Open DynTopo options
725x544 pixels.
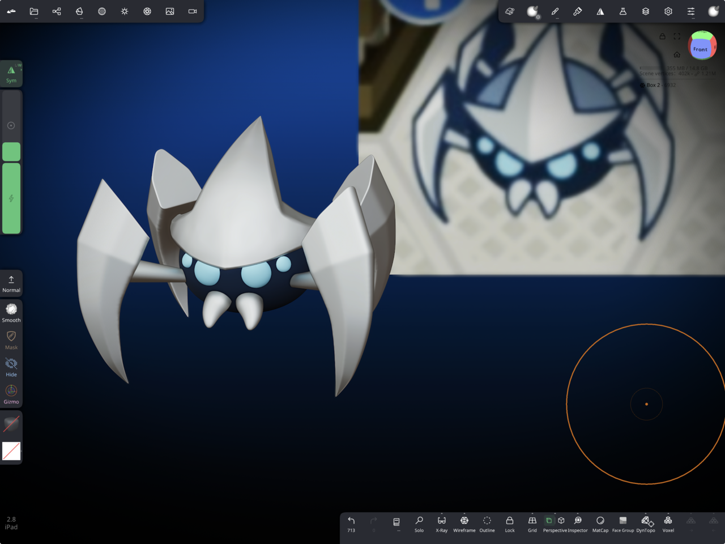[646, 524]
